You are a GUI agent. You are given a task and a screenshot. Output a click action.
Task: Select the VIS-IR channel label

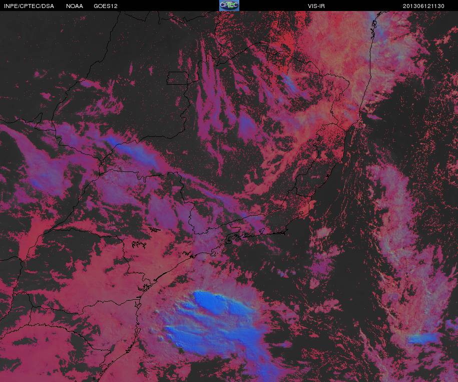click(x=316, y=6)
